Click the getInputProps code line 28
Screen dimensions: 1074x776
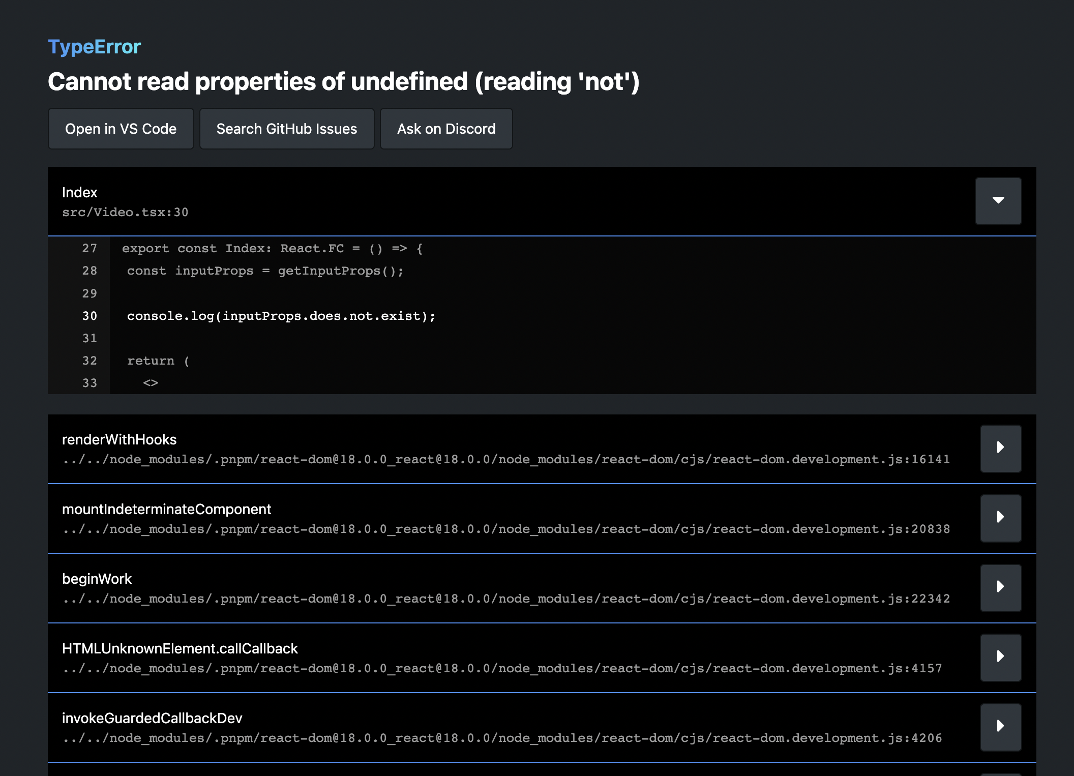(265, 272)
